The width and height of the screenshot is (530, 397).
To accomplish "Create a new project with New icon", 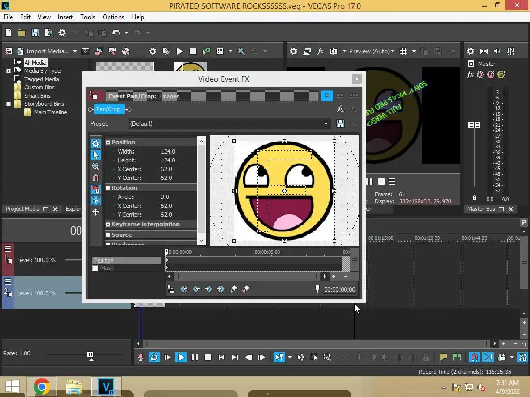I will click(8, 33).
